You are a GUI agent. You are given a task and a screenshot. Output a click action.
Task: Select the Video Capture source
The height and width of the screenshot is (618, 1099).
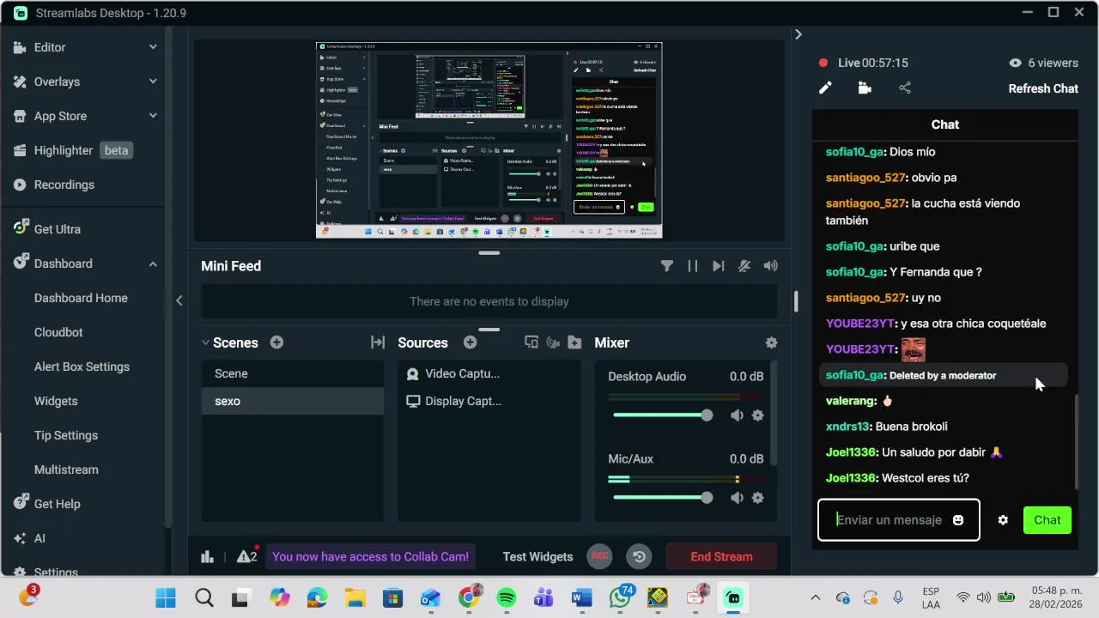tap(489, 373)
